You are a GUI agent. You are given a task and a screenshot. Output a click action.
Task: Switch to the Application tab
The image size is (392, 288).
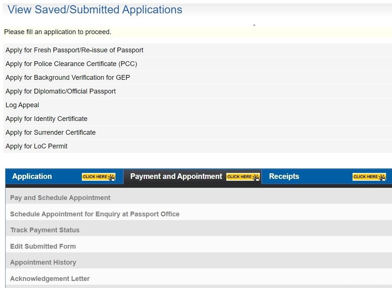point(32,177)
